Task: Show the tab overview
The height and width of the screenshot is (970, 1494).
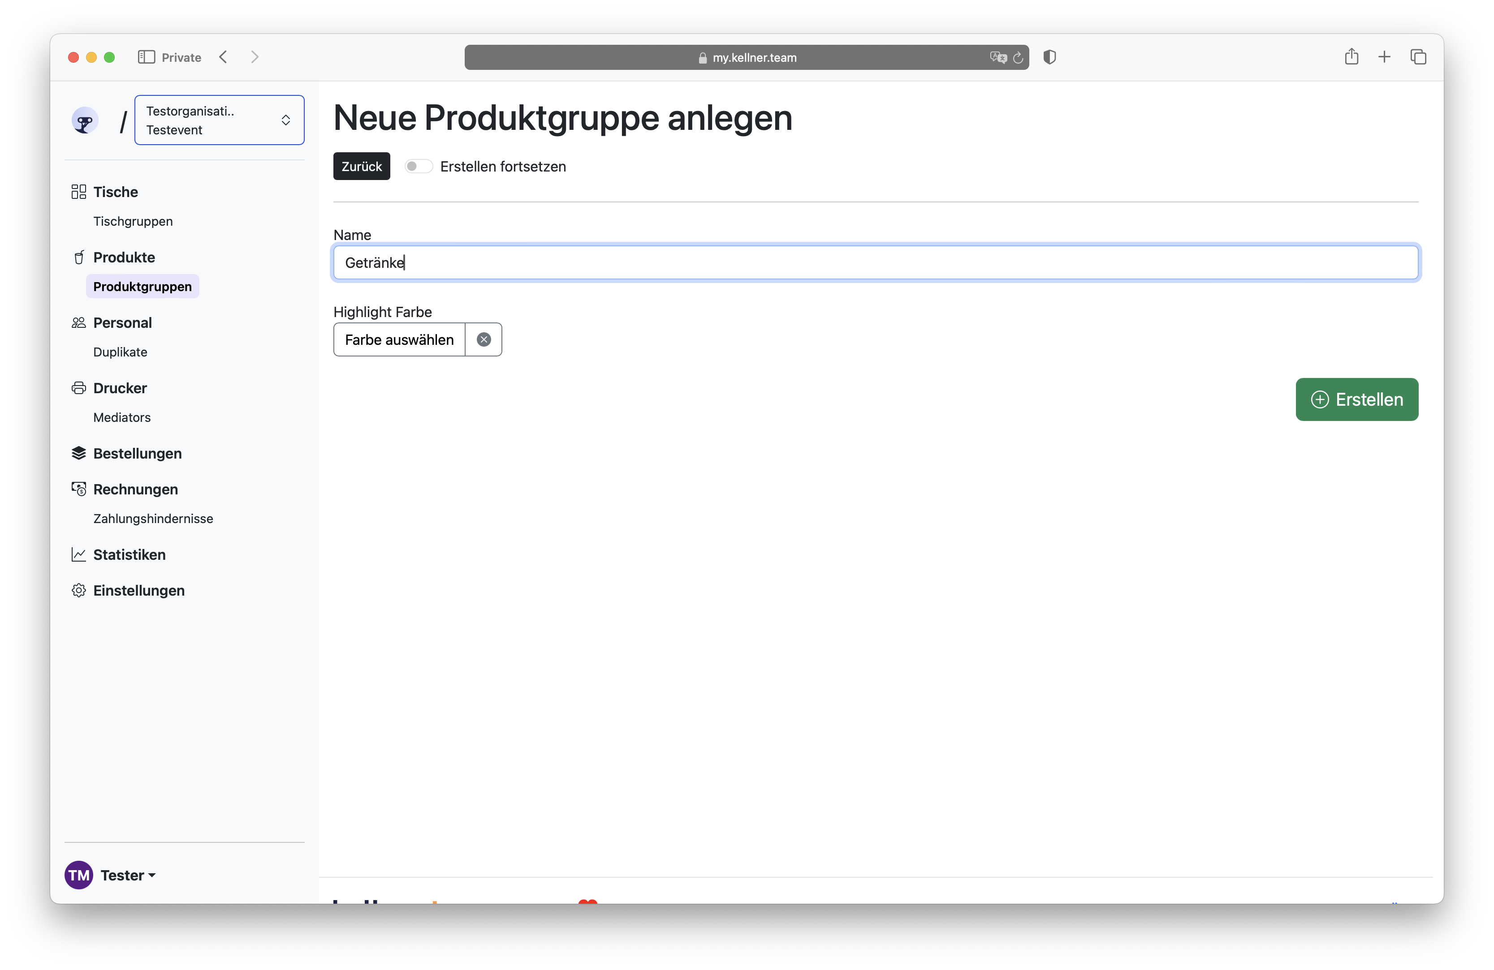Action: (x=1418, y=57)
